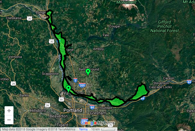
Task: Click the Scappoose town label
Action: (50, 74)
